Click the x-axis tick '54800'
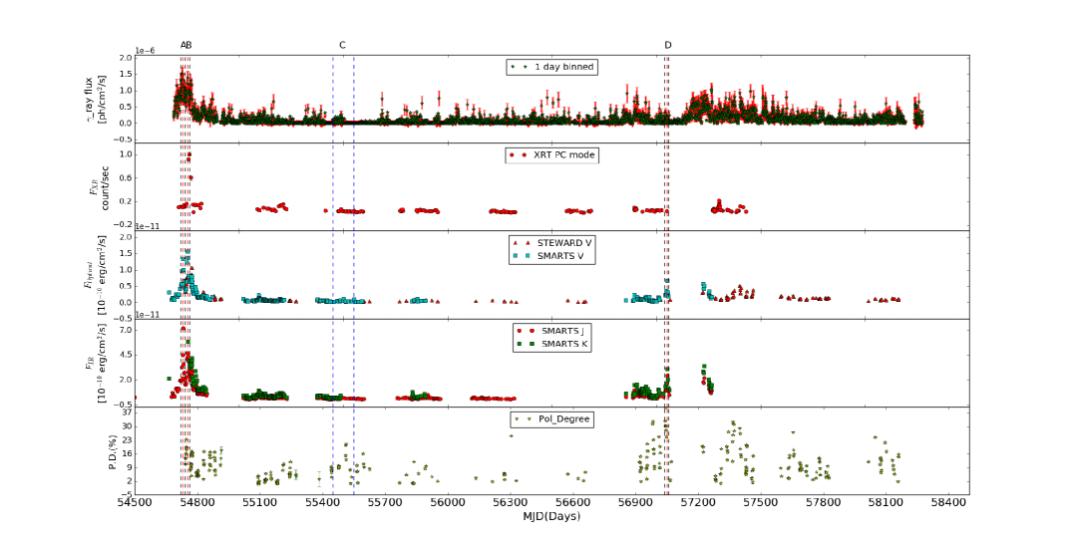The image size is (1077, 550). 197,503
